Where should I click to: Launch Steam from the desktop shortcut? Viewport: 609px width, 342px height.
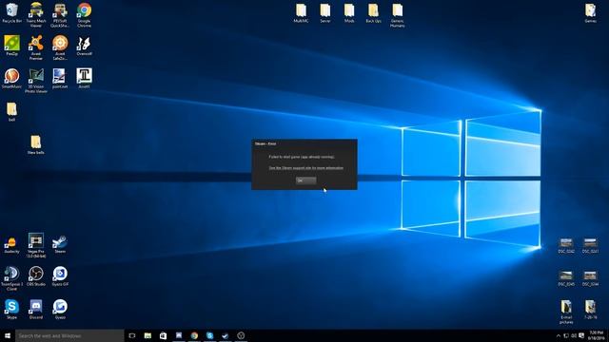click(x=60, y=244)
